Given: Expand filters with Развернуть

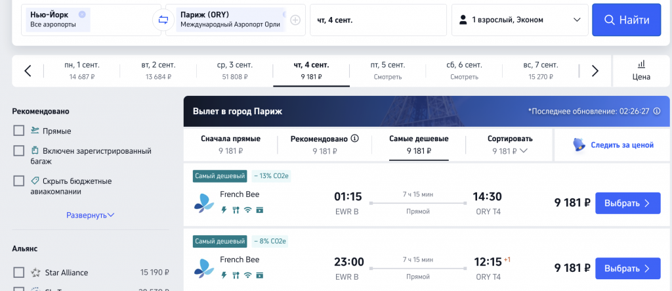Looking at the screenshot, I should [x=91, y=215].
